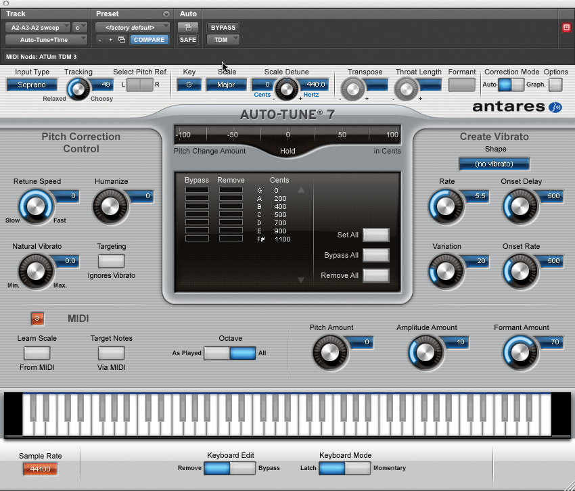The image size is (575, 491).
Task: Open the TDM format dropdown
Action: pos(223,40)
